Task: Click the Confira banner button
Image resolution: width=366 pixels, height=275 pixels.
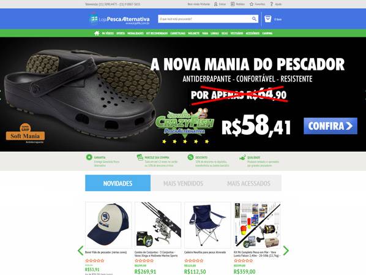Action: [331, 126]
